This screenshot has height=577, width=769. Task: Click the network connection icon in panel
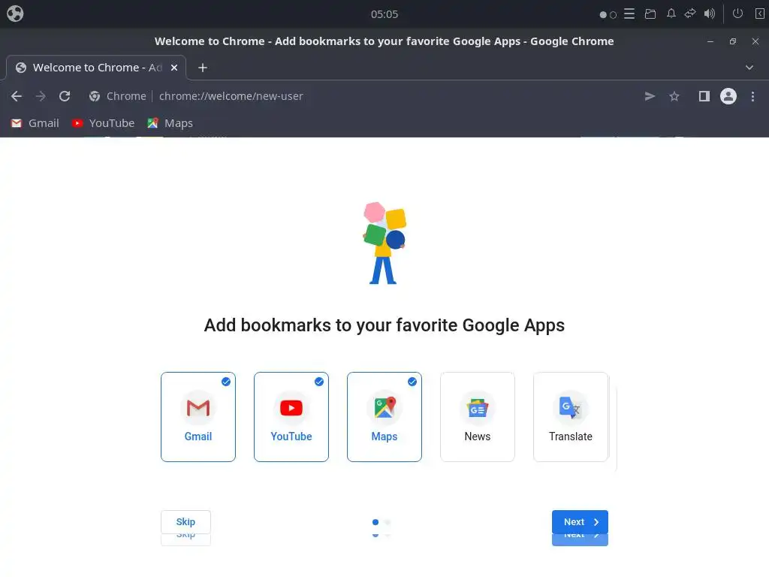click(690, 14)
